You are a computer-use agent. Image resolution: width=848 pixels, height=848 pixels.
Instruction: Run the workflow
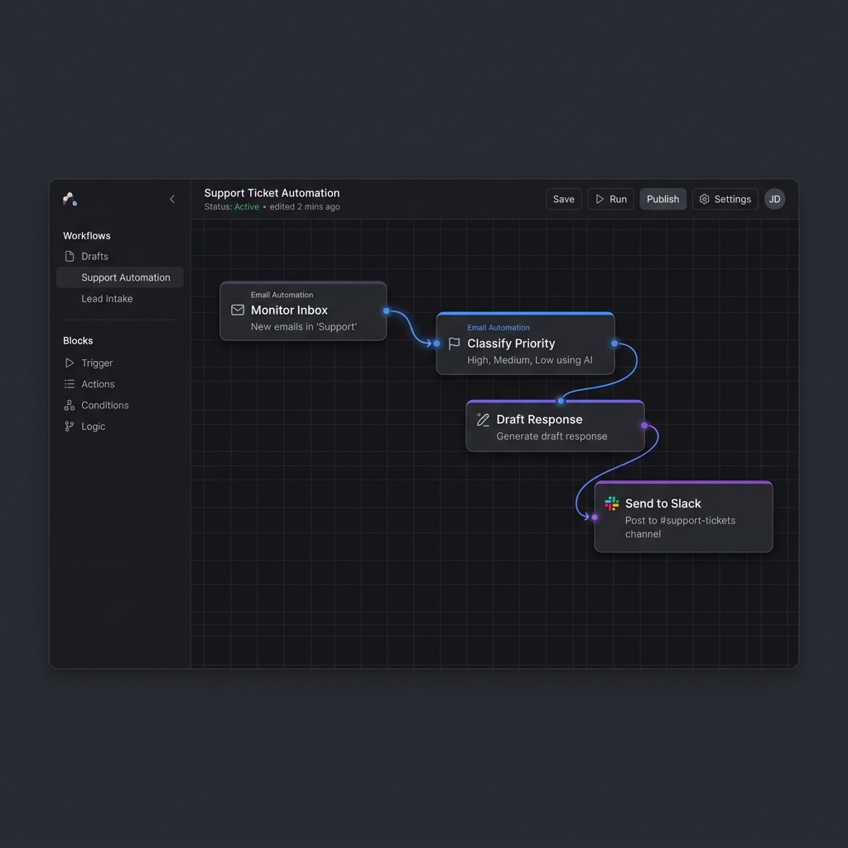click(x=610, y=199)
